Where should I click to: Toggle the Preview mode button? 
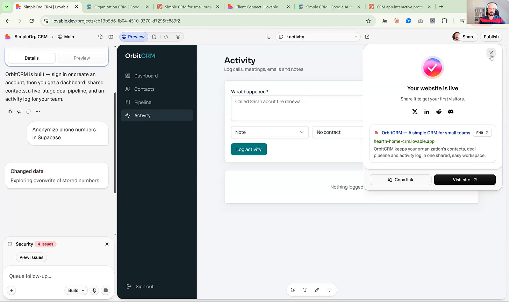134,37
